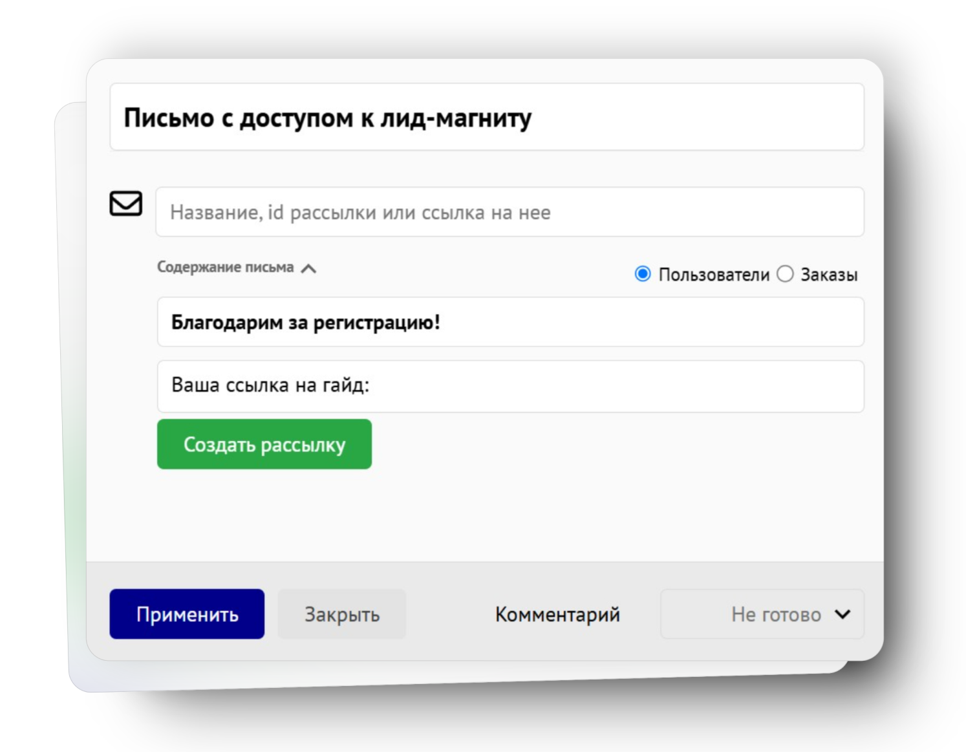Viewport: 966px width, 752px height.
Task: Open the Комментарий section
Action: (x=557, y=614)
